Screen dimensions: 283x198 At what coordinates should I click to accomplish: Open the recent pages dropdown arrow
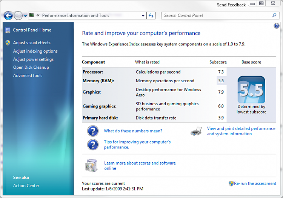pyautogui.click(x=25, y=16)
